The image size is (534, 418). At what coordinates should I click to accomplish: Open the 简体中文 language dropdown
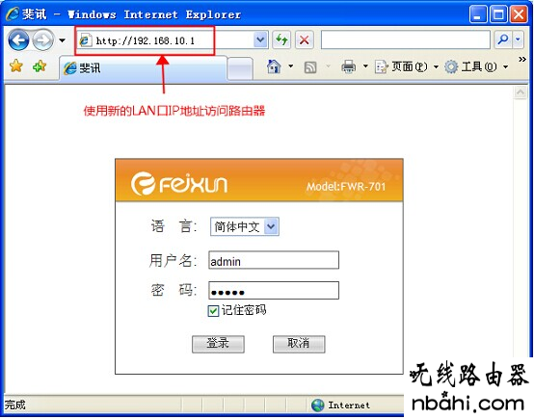click(245, 226)
